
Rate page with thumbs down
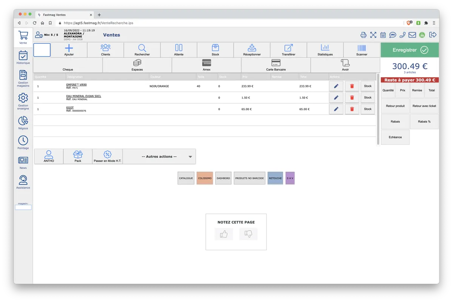click(x=248, y=234)
